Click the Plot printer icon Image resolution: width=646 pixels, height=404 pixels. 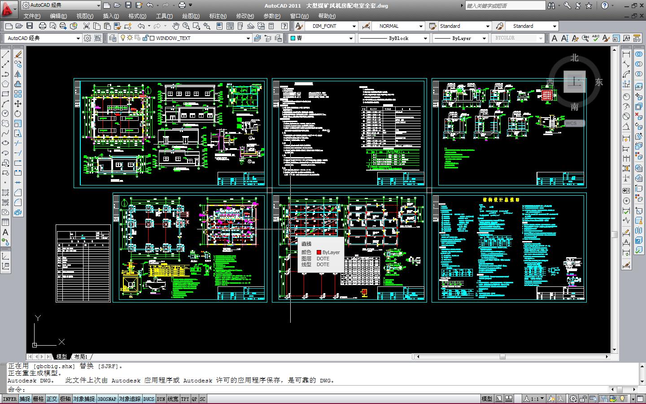click(43, 26)
